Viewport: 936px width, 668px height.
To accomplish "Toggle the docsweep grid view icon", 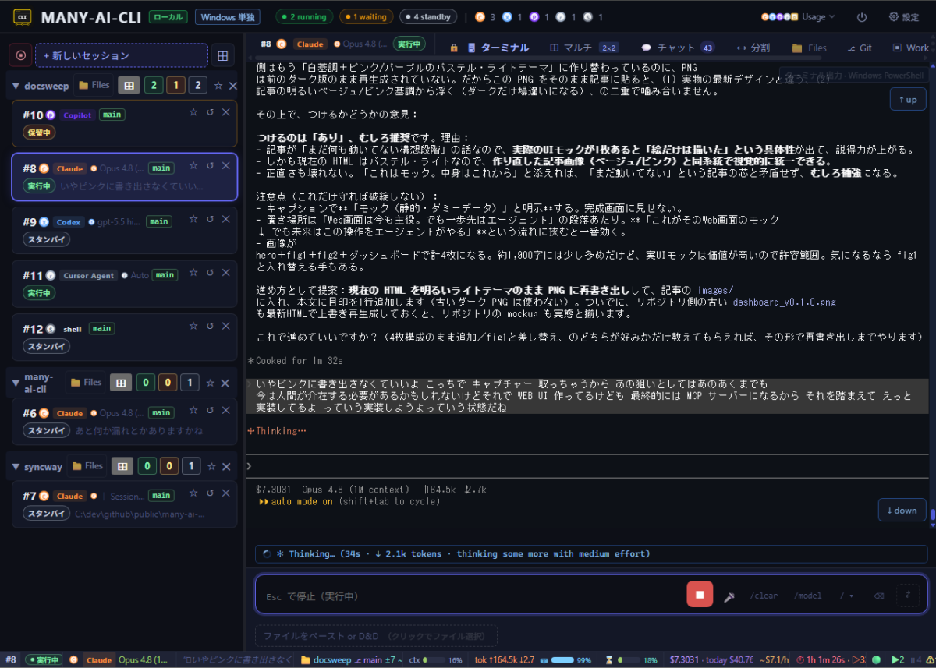I will pos(129,86).
